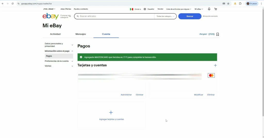Open the 'ebay Ofertas' link
Image resolution: width=264 pixels, height=138 pixels.
click(66, 9)
